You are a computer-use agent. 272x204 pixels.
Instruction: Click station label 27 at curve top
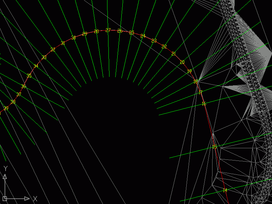[x=108, y=30]
